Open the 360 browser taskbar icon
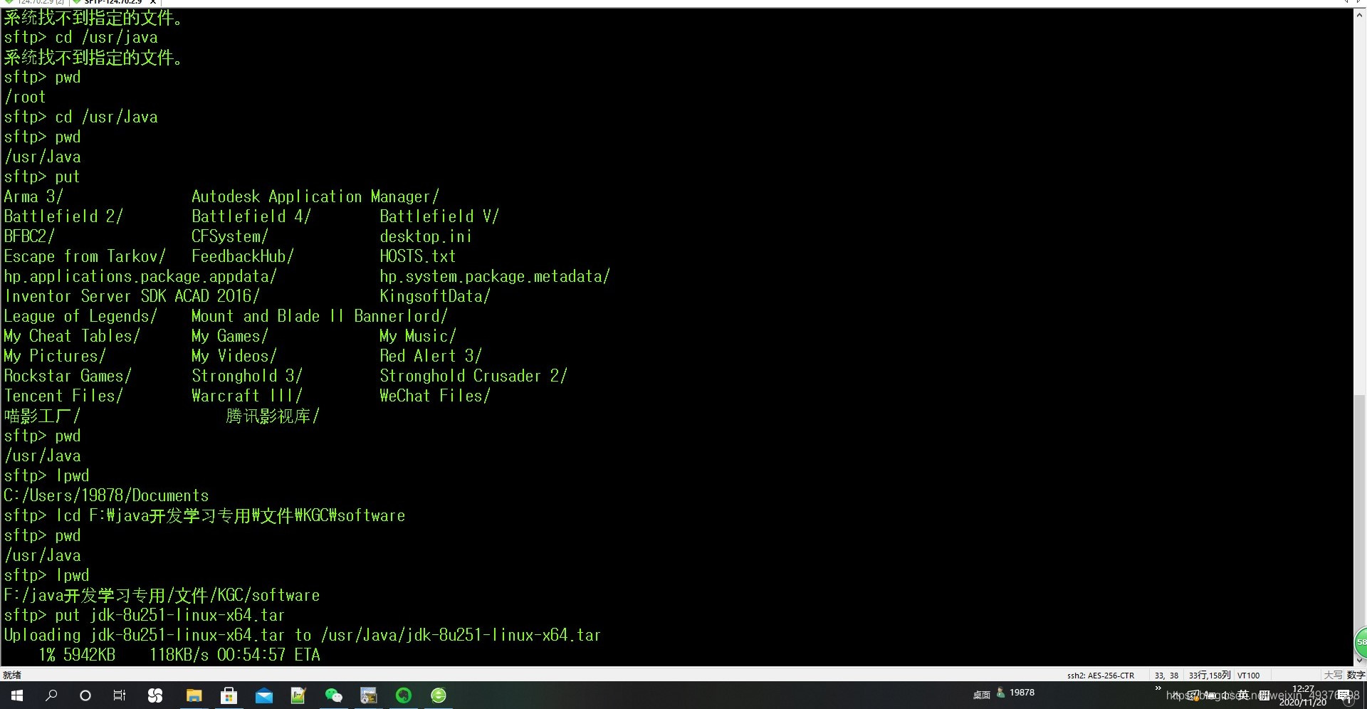Image resolution: width=1367 pixels, height=709 pixels. tap(439, 695)
